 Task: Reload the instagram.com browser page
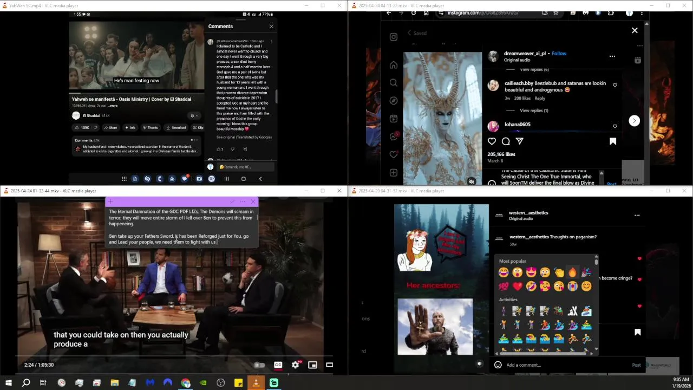tap(414, 13)
